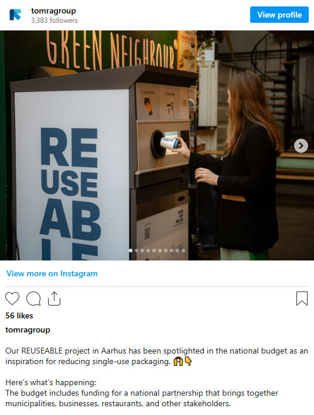Open tomragroup username in the post header
Viewport: 314px width, 415px height.
click(53, 11)
